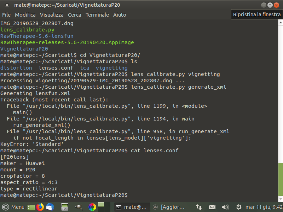This screenshot has height=212, width=283.
Task: Open the Terminale menu
Action: [x=97, y=15]
